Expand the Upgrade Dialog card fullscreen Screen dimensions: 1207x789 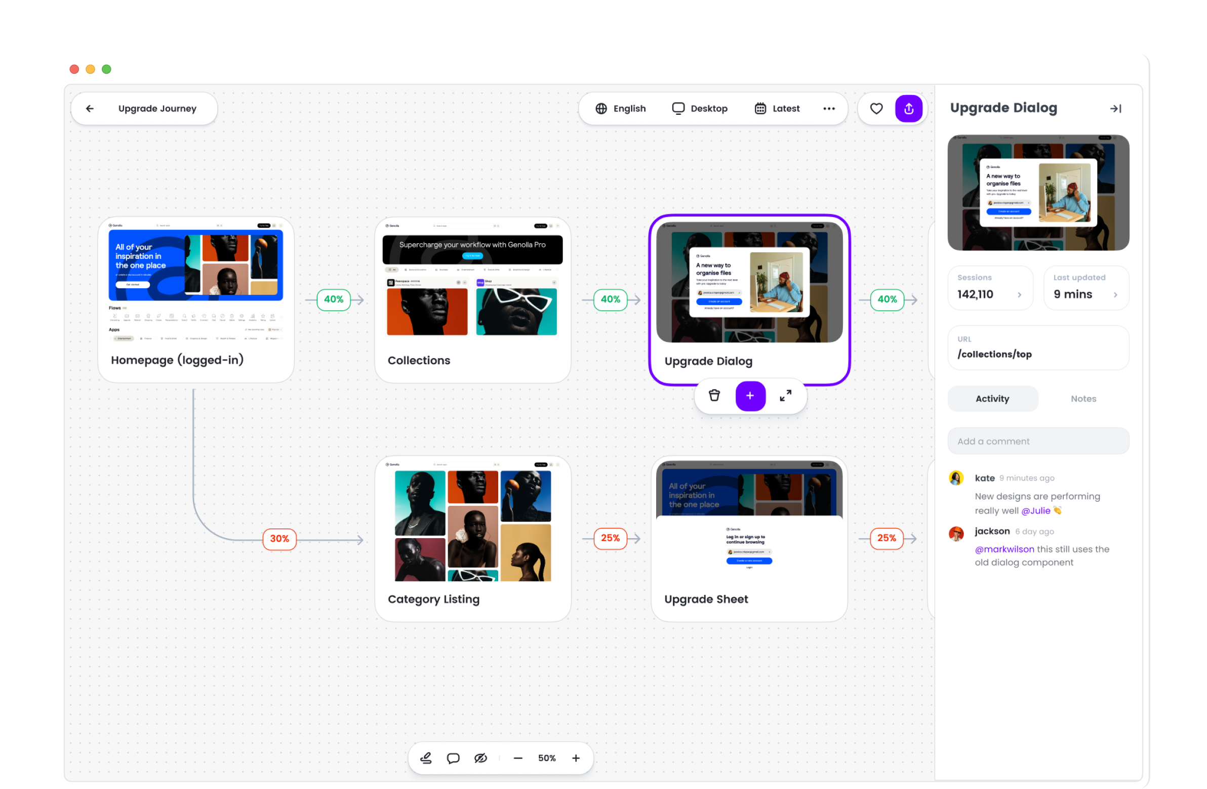786,396
